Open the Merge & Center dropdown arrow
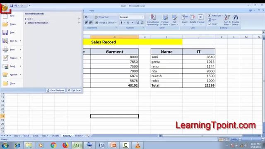This screenshot has width=265, height=149. click(x=116, y=23)
